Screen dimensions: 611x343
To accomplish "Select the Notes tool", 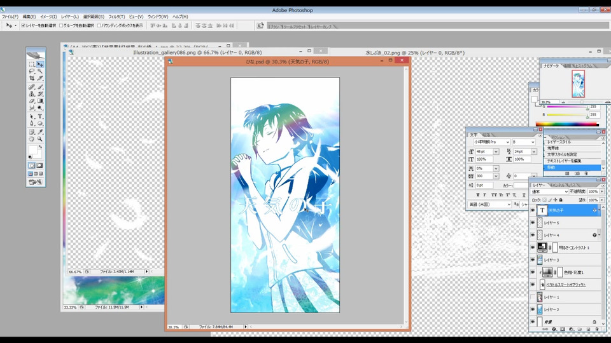I will (x=32, y=132).
